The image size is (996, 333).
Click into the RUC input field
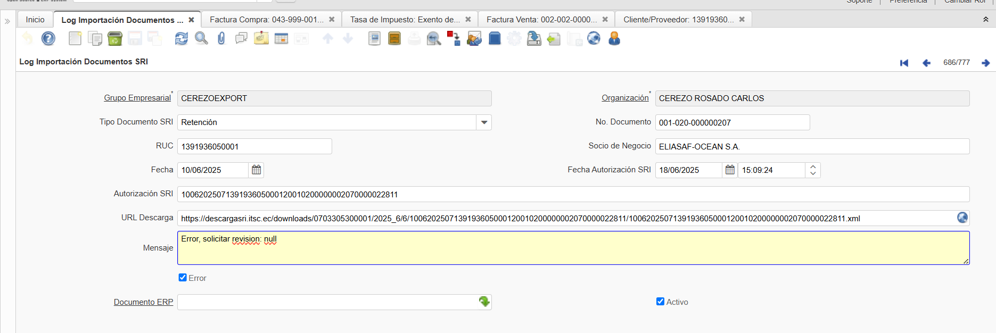click(254, 146)
